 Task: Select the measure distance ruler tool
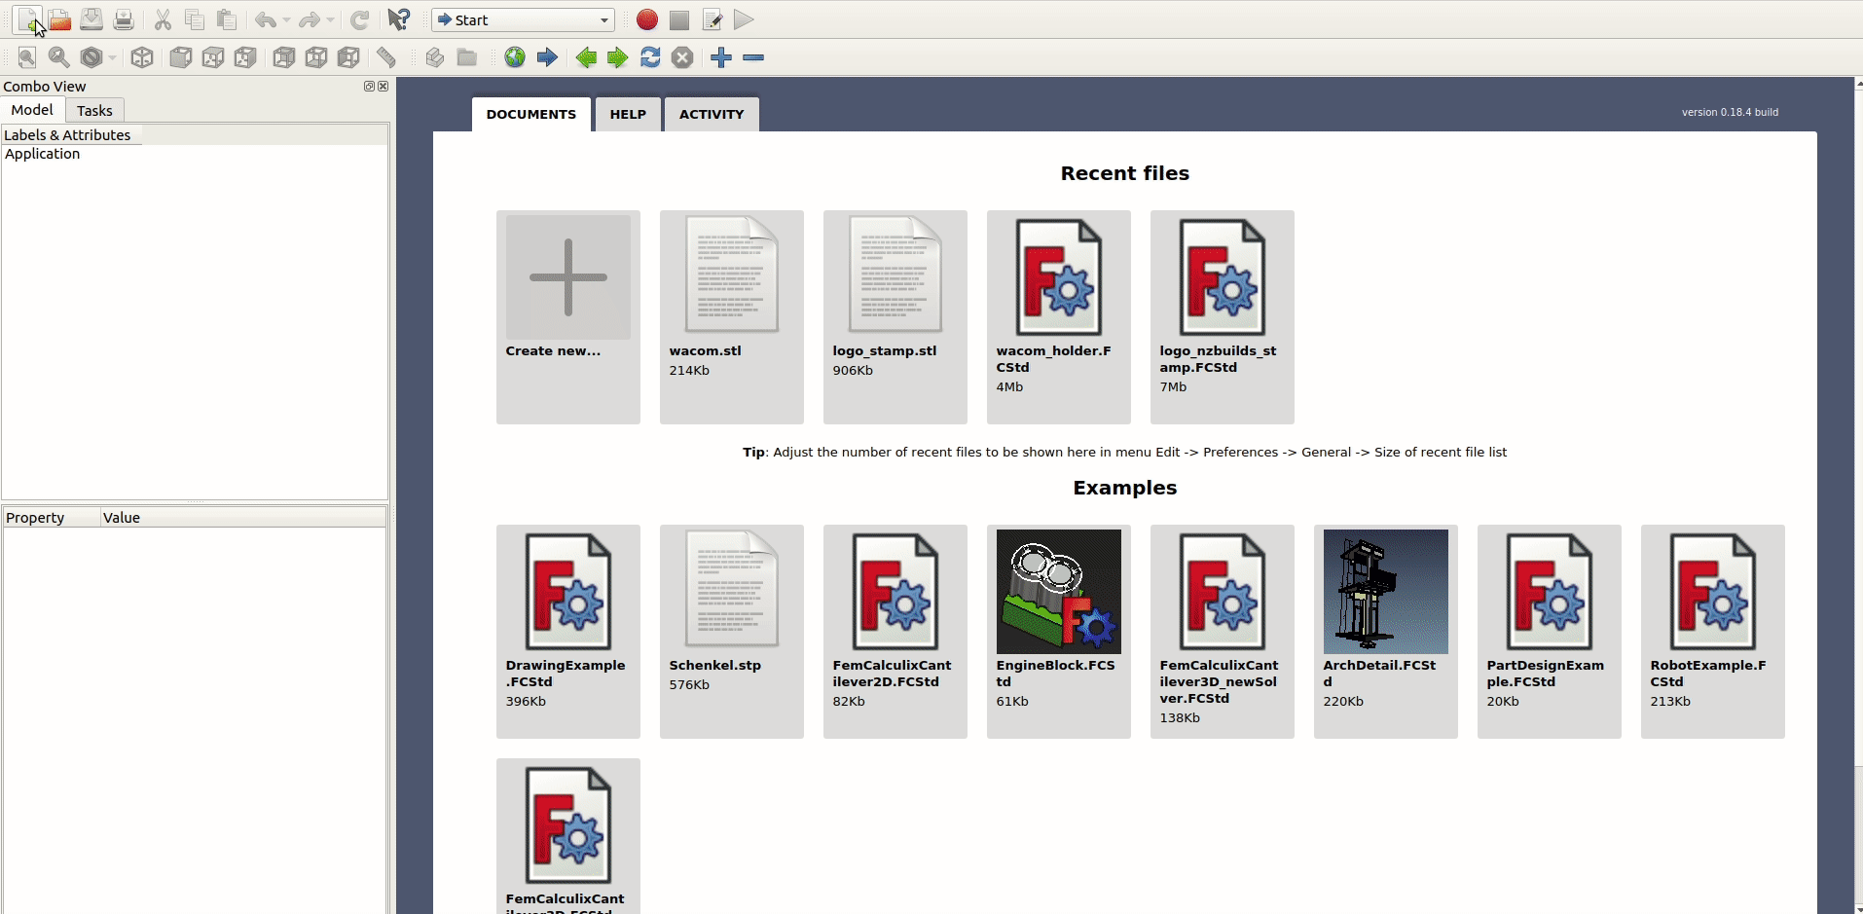386,57
